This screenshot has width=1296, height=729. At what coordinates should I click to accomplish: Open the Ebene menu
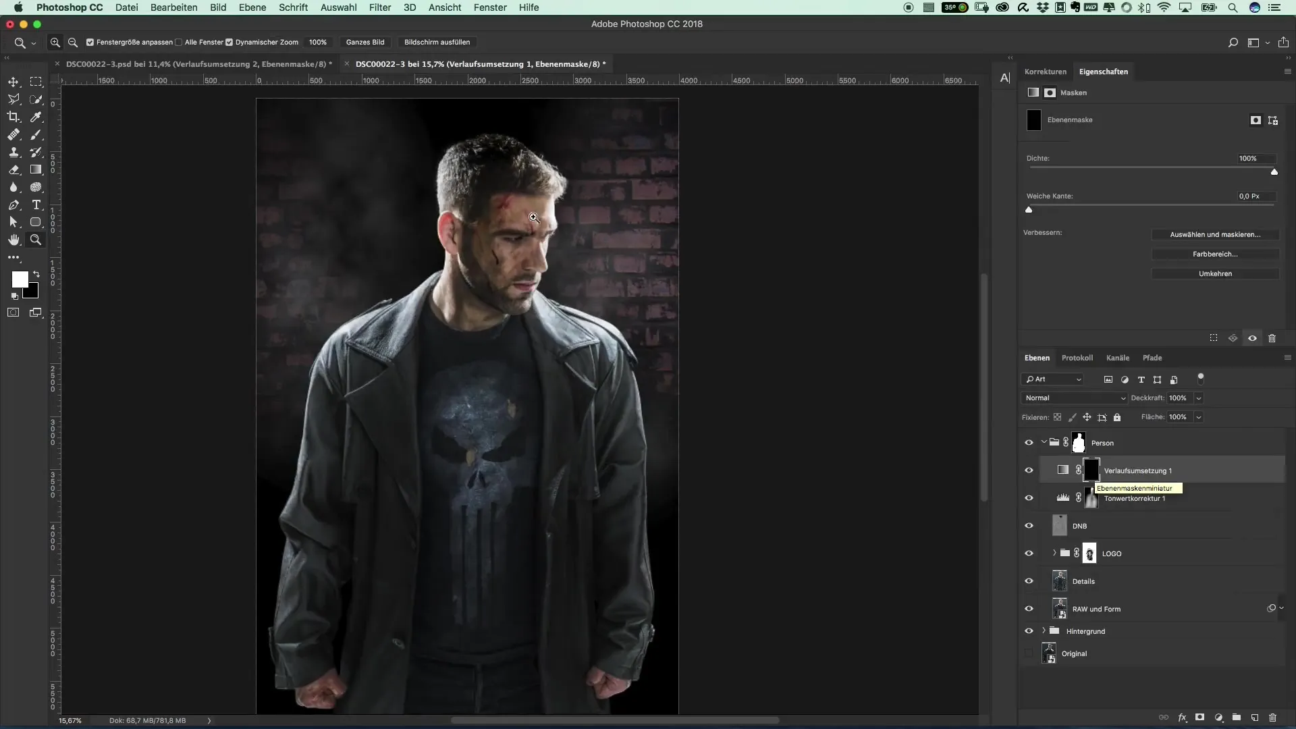point(252,7)
